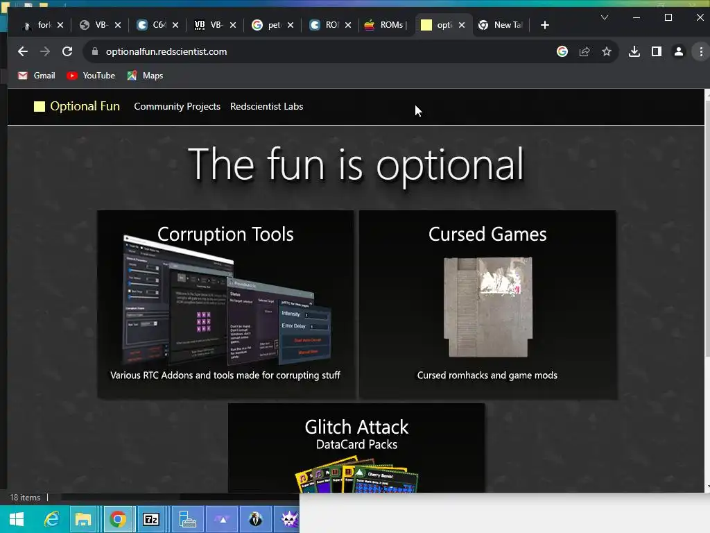Click the '18 items' status text
The height and width of the screenshot is (533, 710).
click(x=25, y=498)
